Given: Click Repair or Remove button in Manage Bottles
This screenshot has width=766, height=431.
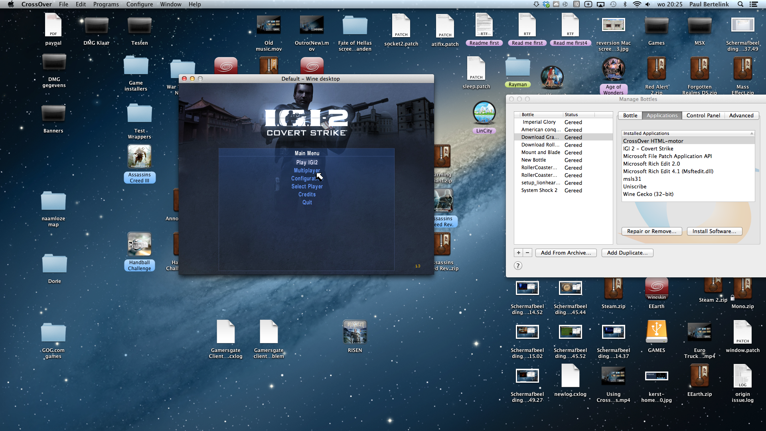Looking at the screenshot, I should 652,231.
